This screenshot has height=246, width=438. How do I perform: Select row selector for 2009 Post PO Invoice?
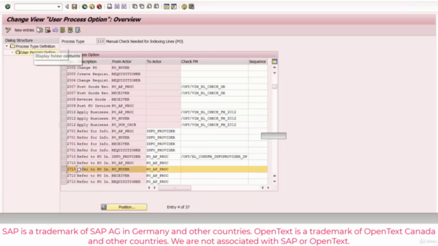[64, 106]
